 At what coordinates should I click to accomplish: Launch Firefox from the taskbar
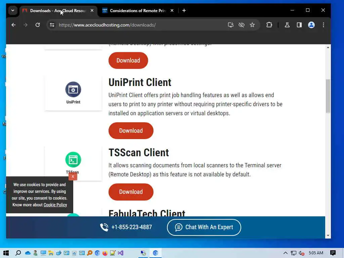click(105, 253)
